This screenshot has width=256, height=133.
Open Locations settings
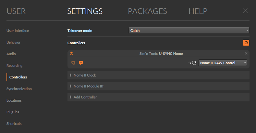(14, 100)
